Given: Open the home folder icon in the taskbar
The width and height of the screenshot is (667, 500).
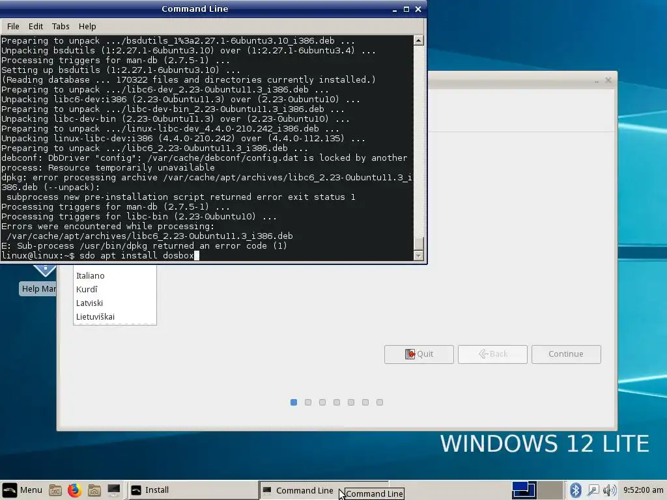Looking at the screenshot, I should [x=94, y=490].
